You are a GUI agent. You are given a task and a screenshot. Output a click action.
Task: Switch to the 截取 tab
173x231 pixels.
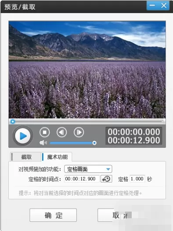(26, 157)
